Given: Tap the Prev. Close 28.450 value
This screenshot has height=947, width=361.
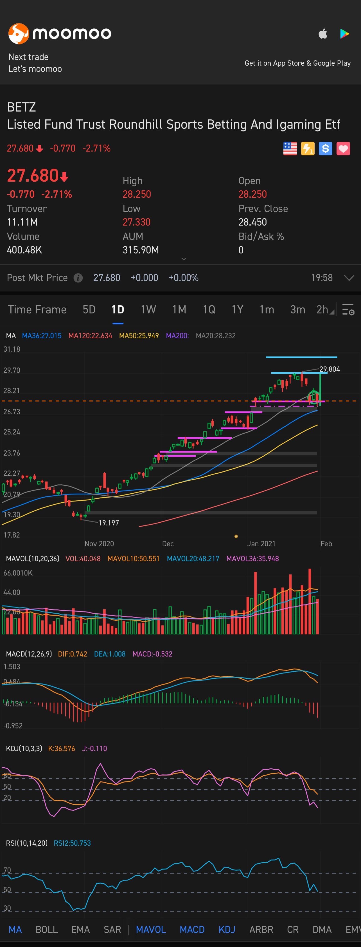Looking at the screenshot, I should coord(252,222).
